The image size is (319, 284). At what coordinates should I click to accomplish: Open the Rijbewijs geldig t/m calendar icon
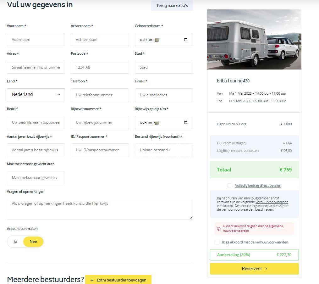point(185,122)
